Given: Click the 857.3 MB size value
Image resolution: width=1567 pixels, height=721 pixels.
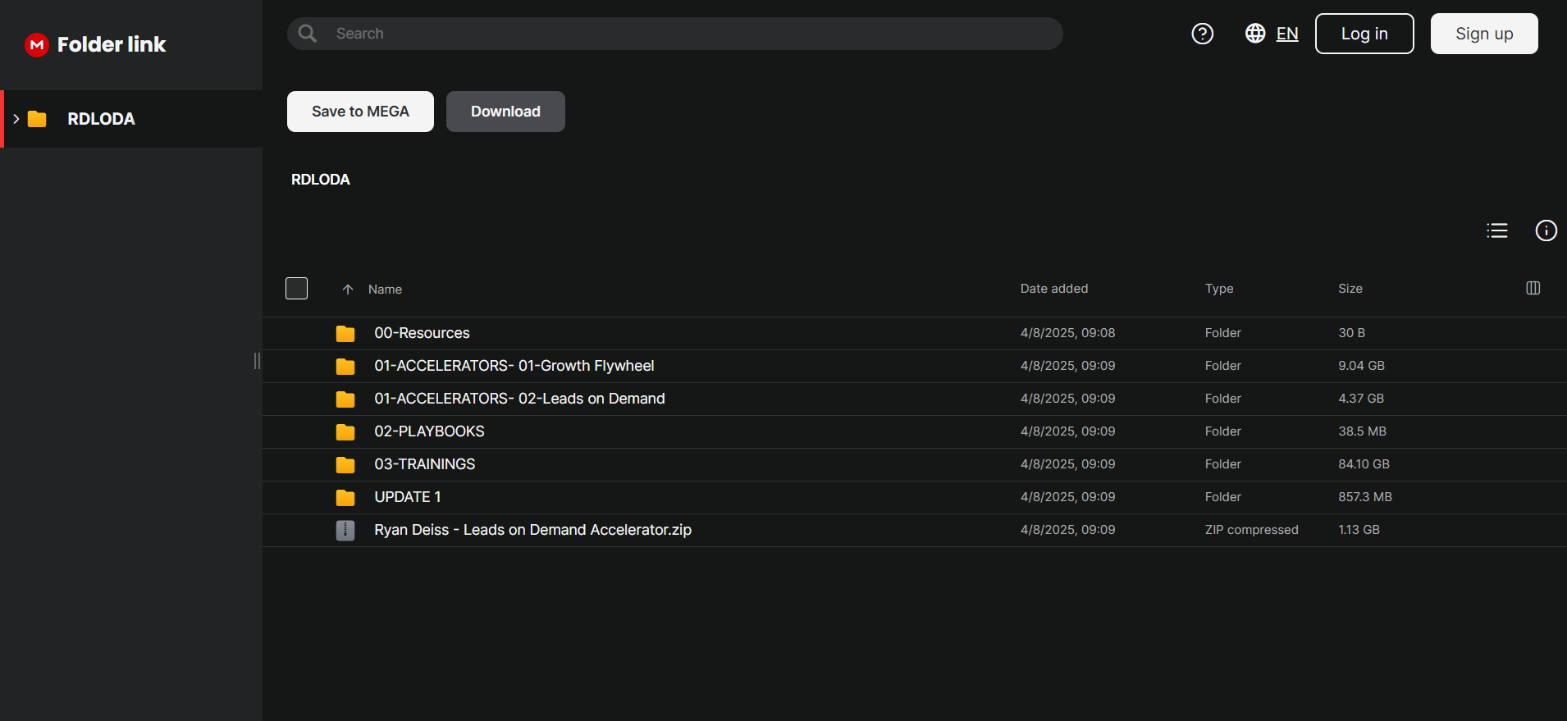Looking at the screenshot, I should click(1365, 497).
